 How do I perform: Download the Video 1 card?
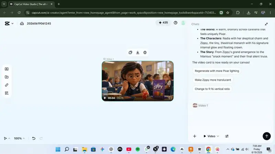[138, 52]
